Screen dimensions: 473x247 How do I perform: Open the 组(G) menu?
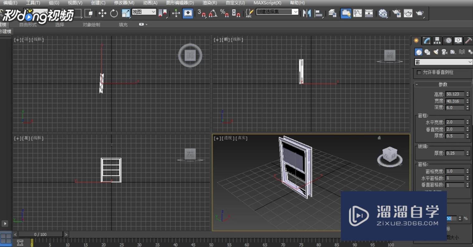coord(54,3)
